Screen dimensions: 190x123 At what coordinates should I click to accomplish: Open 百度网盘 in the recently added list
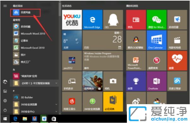click(25, 12)
